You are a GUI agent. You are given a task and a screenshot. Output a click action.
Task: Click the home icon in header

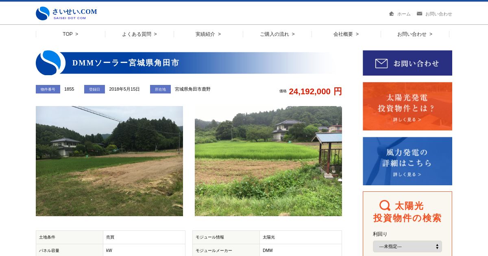tap(392, 13)
